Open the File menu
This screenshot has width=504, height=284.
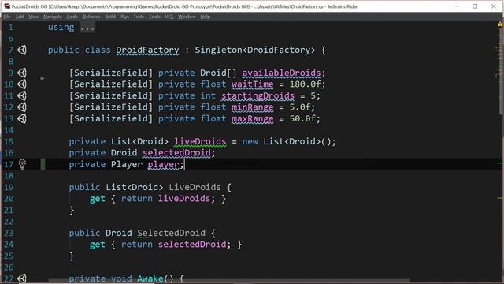pyautogui.click(x=7, y=17)
